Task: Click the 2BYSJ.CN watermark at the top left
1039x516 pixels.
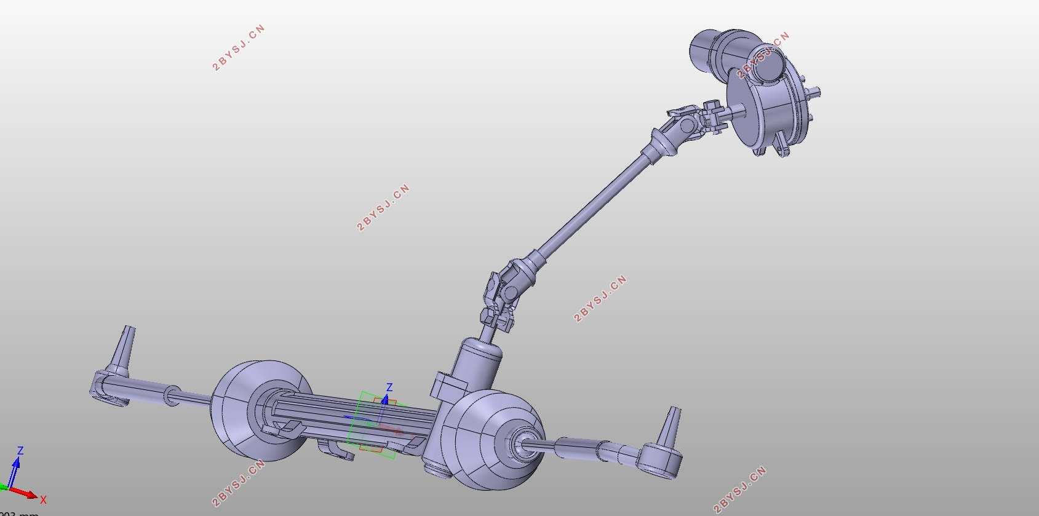Action: click(239, 48)
